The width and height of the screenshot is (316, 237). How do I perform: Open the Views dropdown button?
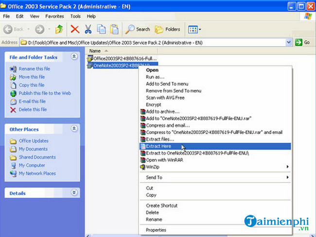(194, 29)
